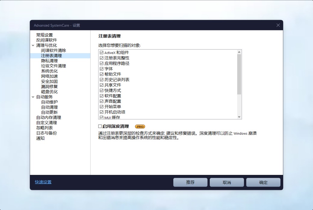
Task: Open 系统优化 settings
Action: point(49,71)
